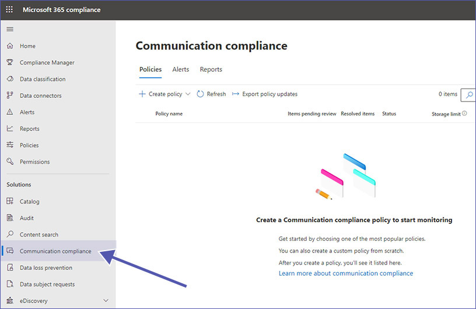Click the Storage limit info icon
This screenshot has width=476, height=309.
pyautogui.click(x=465, y=114)
